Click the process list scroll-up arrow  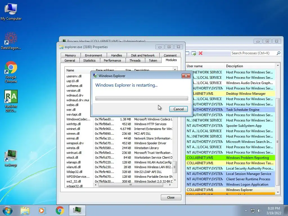278,65
